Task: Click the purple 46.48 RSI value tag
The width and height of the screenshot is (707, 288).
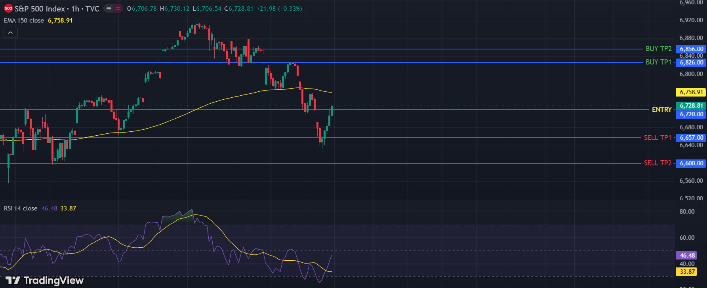Action: click(x=687, y=256)
